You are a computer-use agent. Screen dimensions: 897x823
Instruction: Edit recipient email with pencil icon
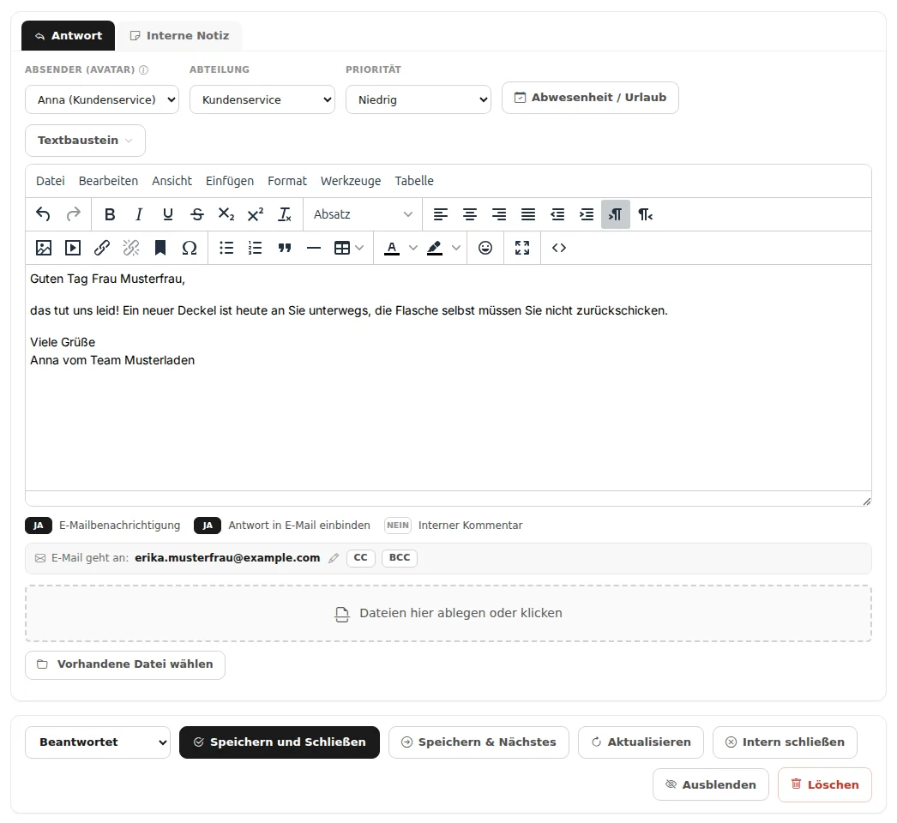(x=334, y=558)
